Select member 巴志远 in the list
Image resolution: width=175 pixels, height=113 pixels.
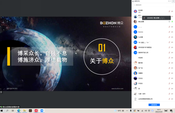153,78
